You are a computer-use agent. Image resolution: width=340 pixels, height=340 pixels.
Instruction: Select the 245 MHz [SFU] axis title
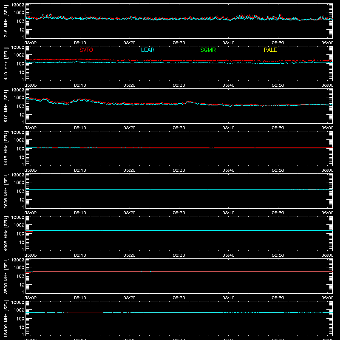tap(6, 21)
